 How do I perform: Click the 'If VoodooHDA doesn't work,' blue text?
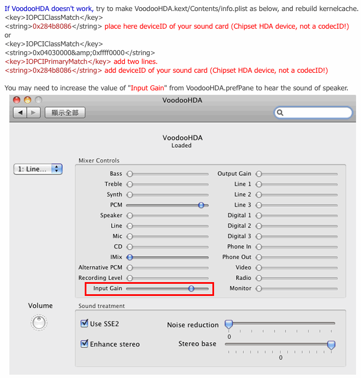click(x=49, y=9)
